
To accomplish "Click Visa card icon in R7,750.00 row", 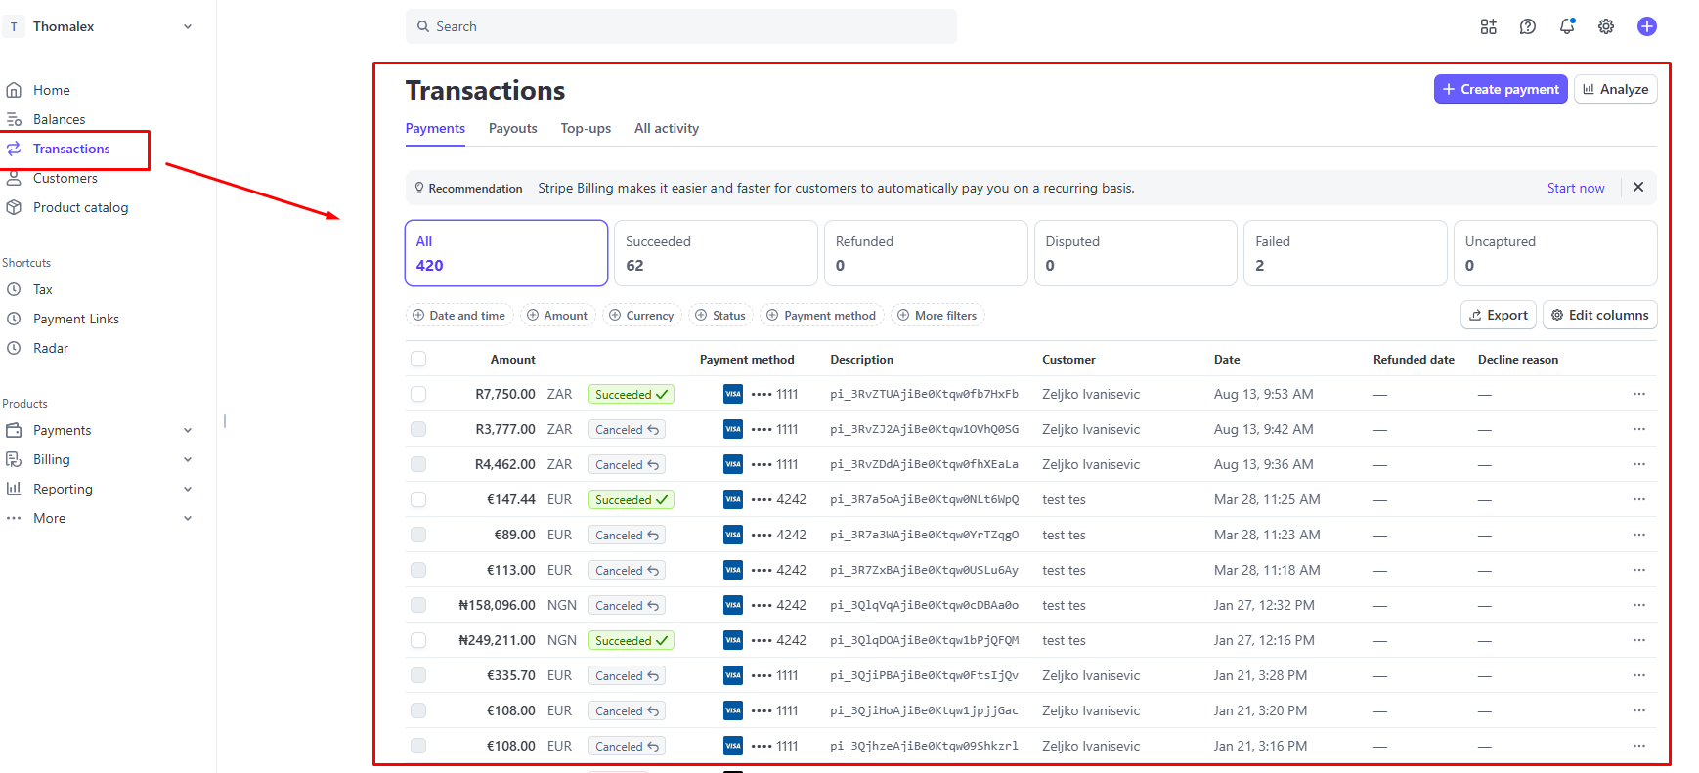I will (x=733, y=394).
